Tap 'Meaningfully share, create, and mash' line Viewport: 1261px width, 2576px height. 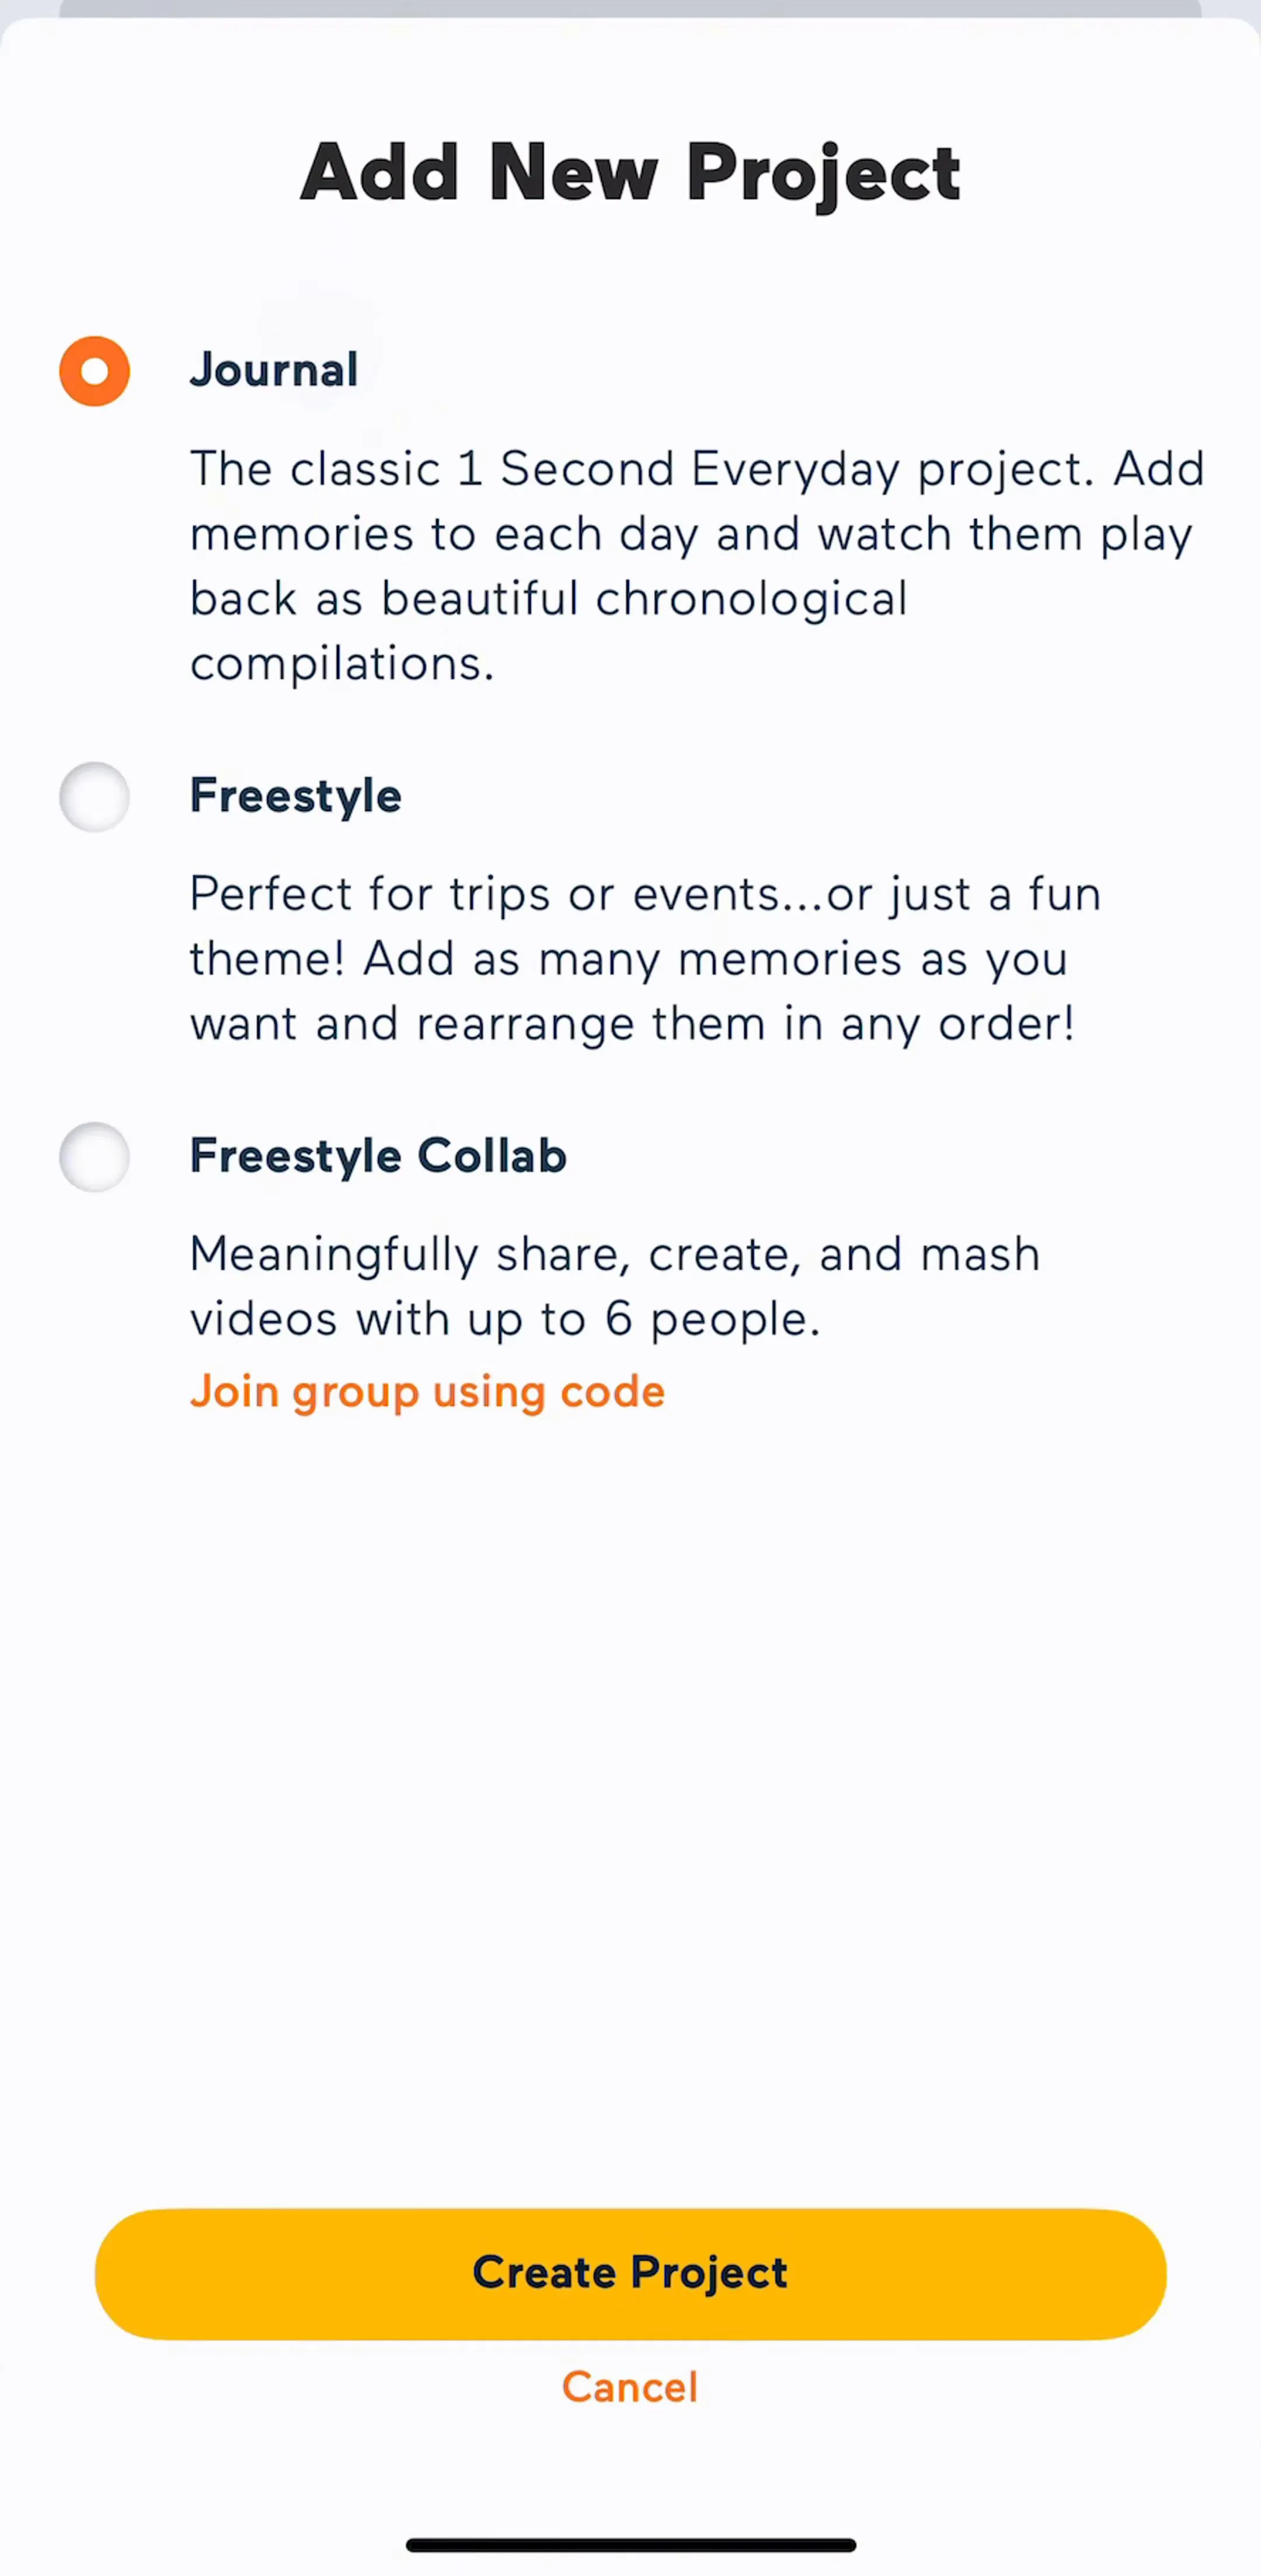615,1255
